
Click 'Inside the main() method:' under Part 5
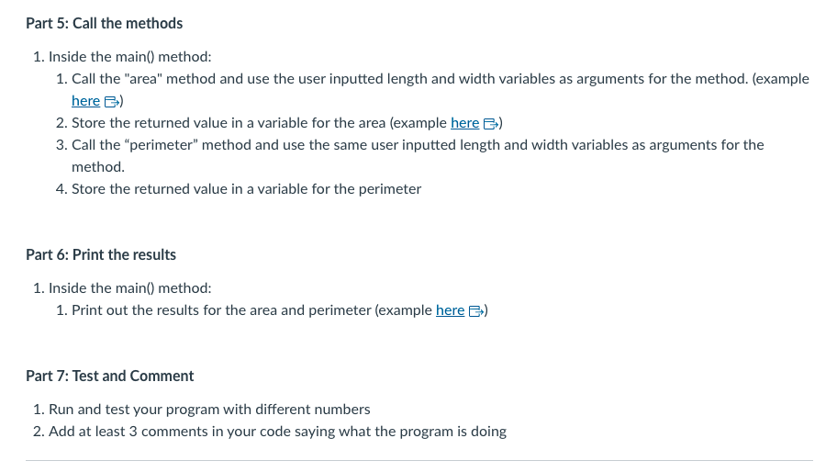[130, 56]
